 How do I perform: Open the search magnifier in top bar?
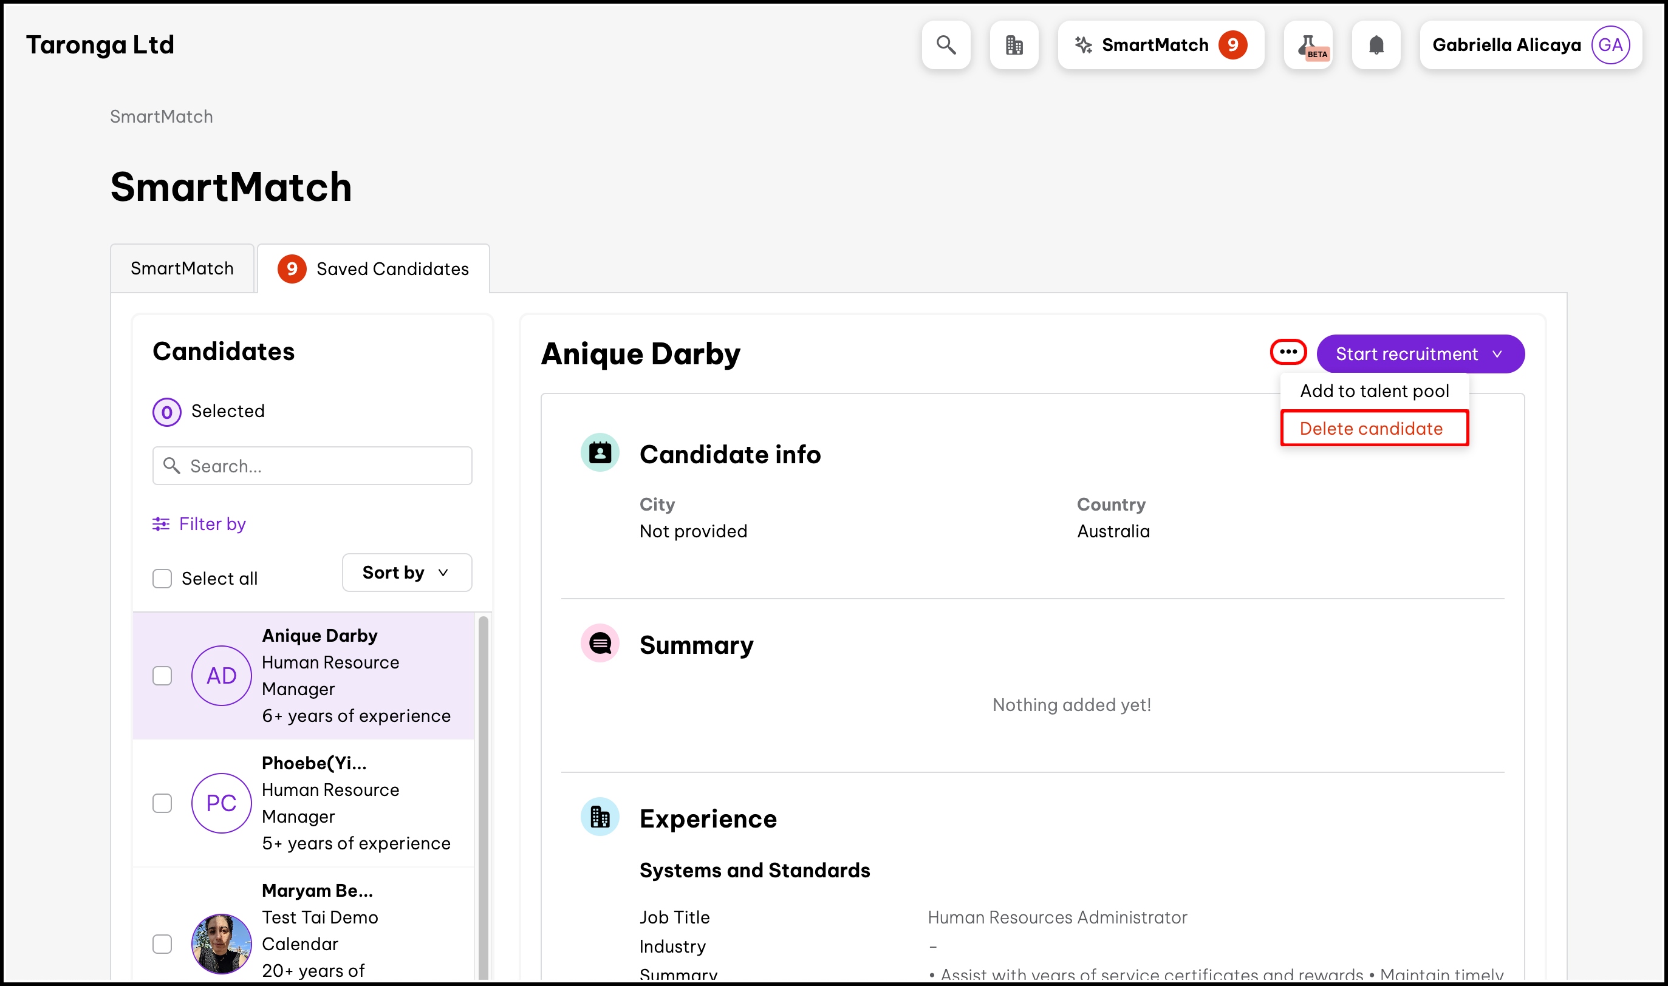[x=946, y=45]
